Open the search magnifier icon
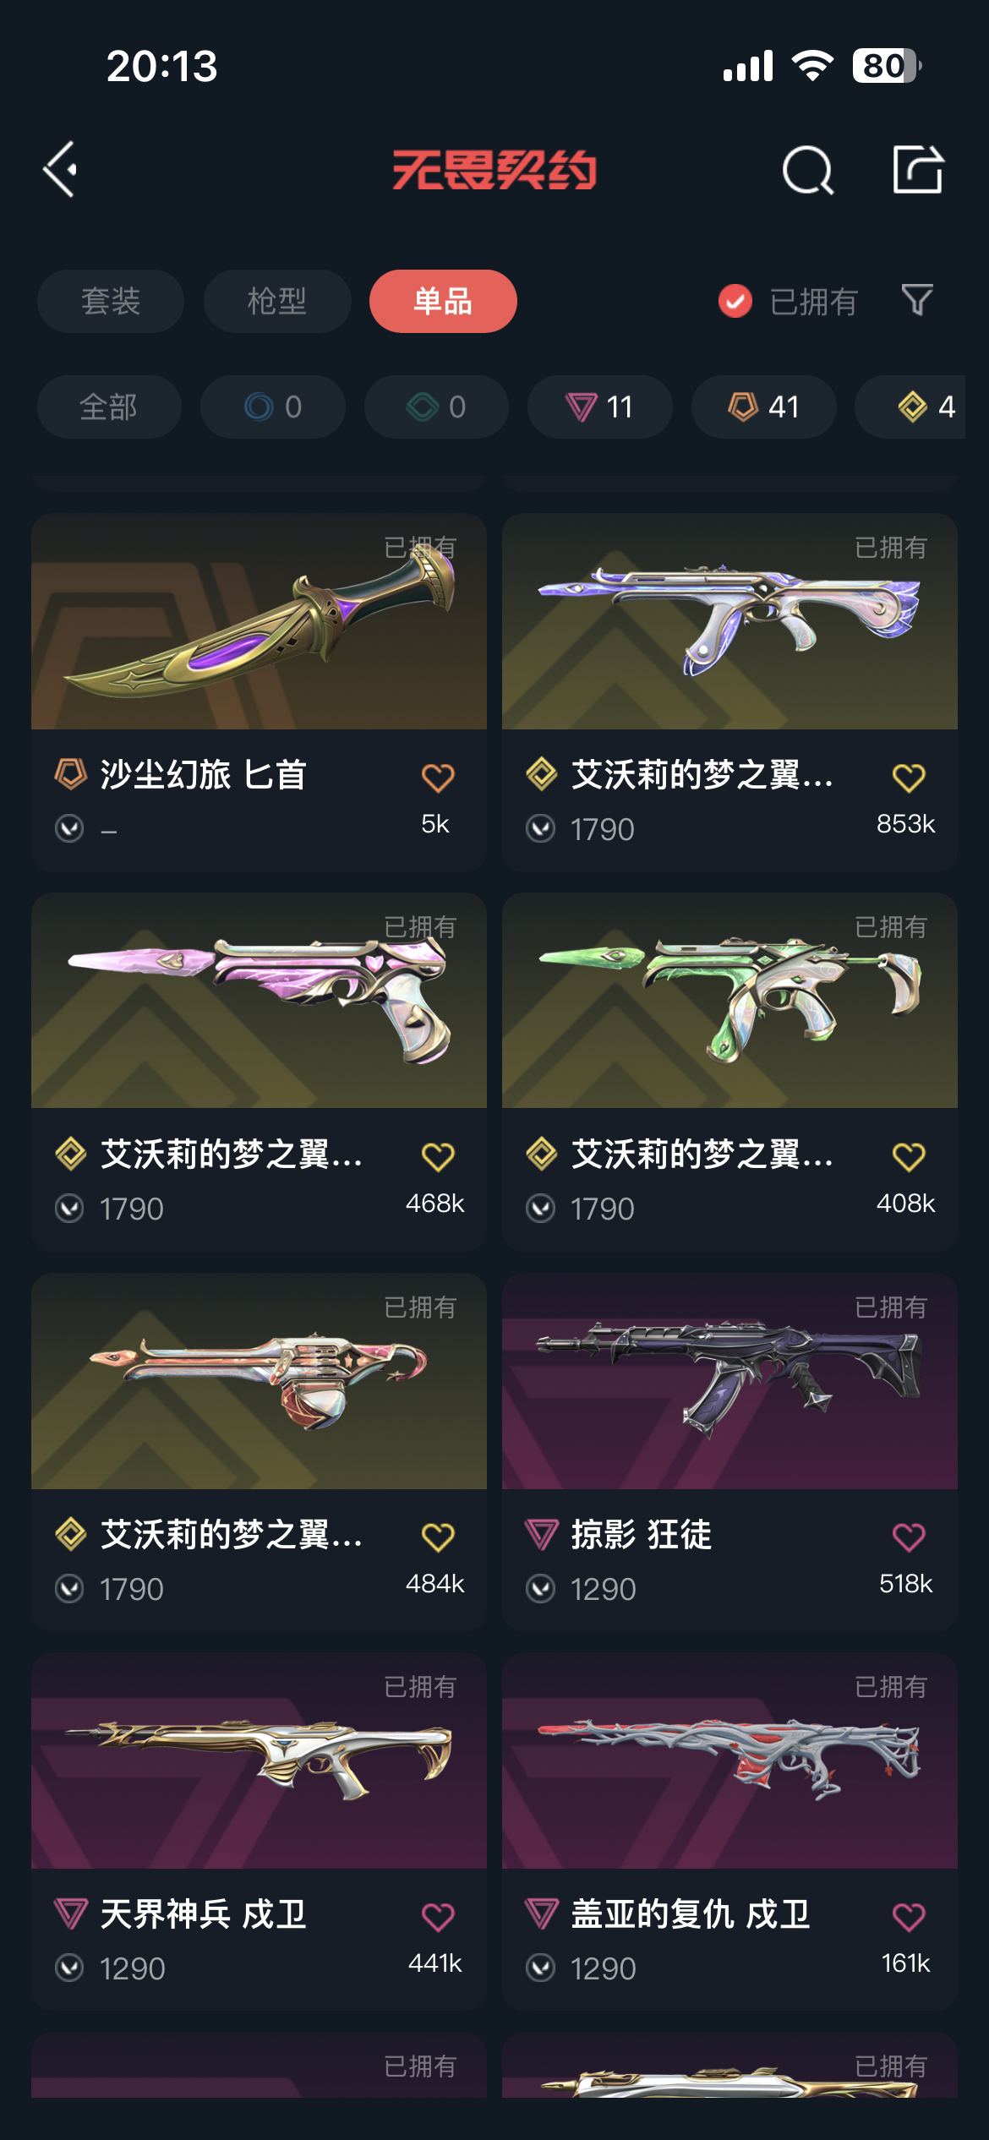Viewport: 989px width, 2140px height. pyautogui.click(x=808, y=170)
